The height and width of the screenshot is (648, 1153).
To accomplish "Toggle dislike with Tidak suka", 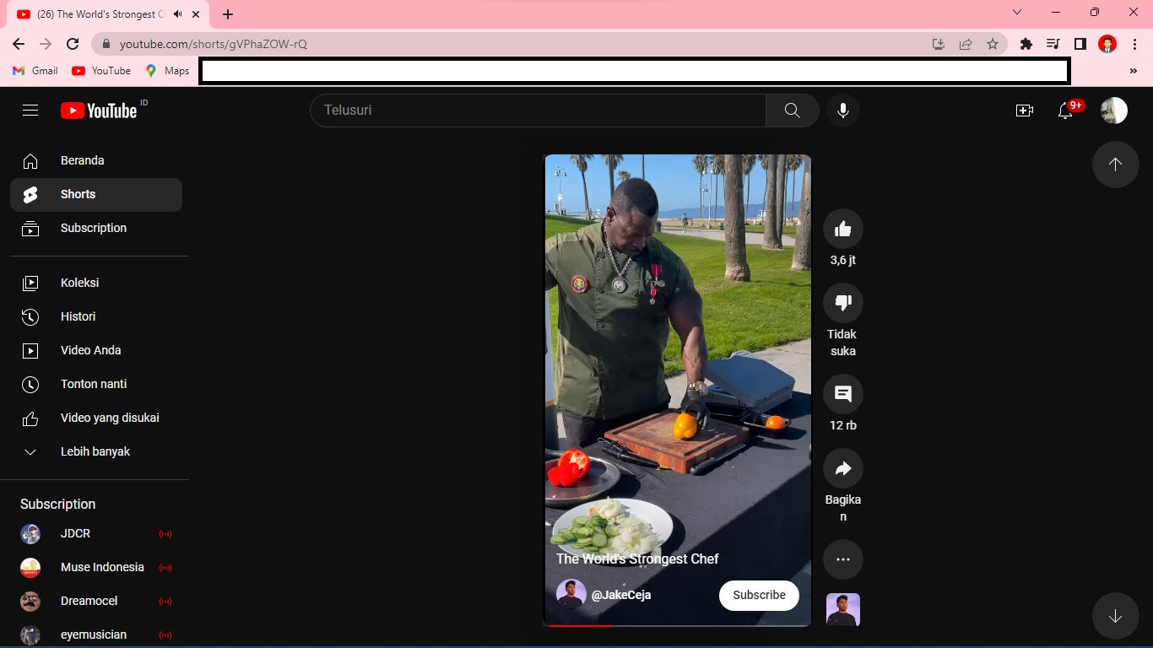I will click(x=842, y=302).
